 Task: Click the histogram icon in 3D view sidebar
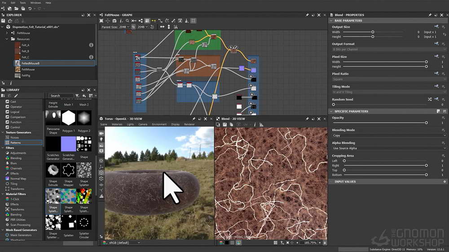pyautogui.click(x=101, y=196)
